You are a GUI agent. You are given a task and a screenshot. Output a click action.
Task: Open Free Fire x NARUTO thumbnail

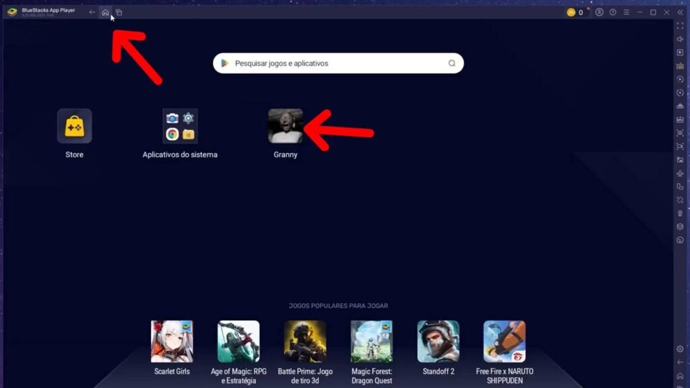504,342
